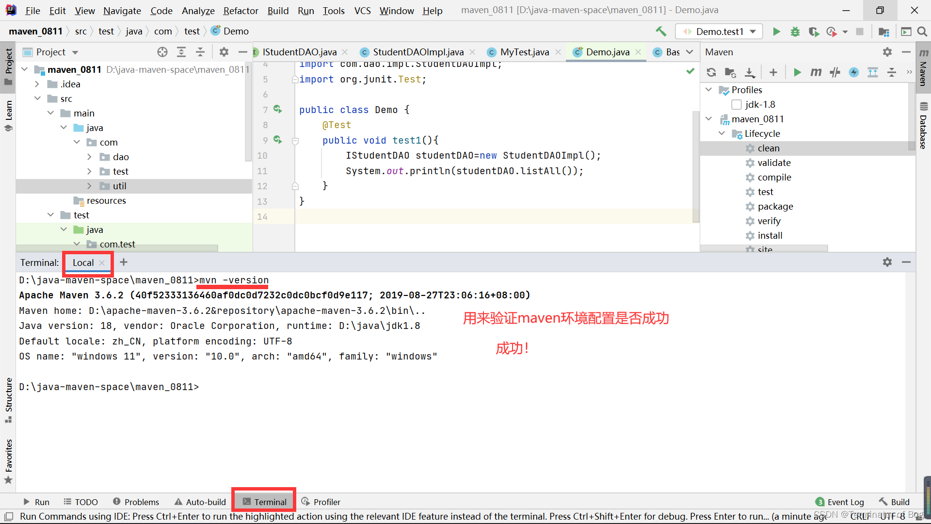The width and height of the screenshot is (931, 524).
Task: Open the Refactor menu
Action: click(x=241, y=11)
